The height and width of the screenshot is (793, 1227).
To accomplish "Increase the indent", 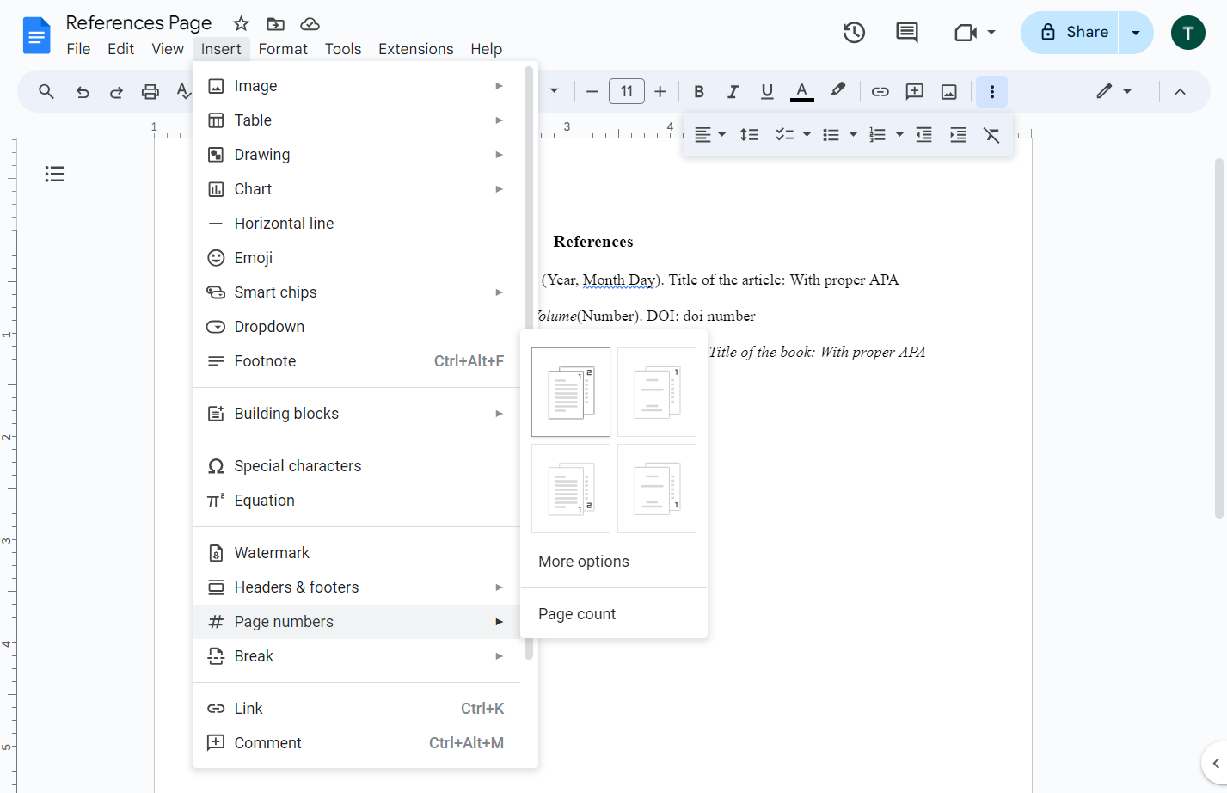I will [x=958, y=135].
